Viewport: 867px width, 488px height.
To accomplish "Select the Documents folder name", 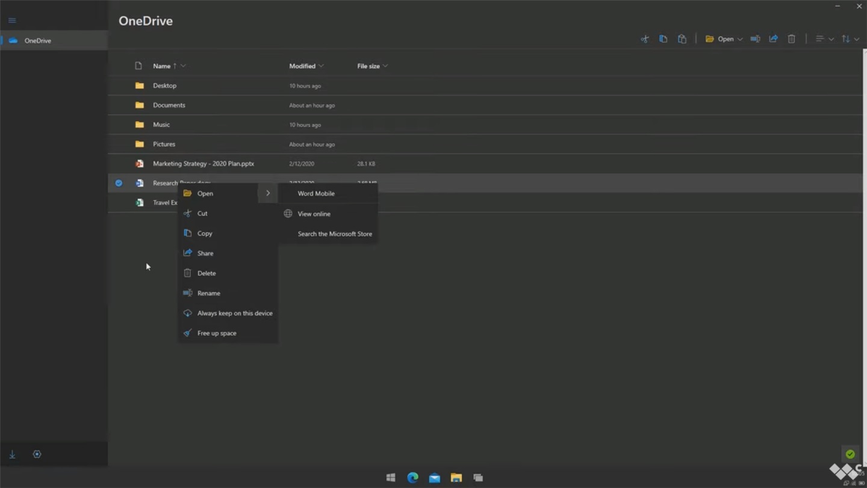I will [169, 105].
